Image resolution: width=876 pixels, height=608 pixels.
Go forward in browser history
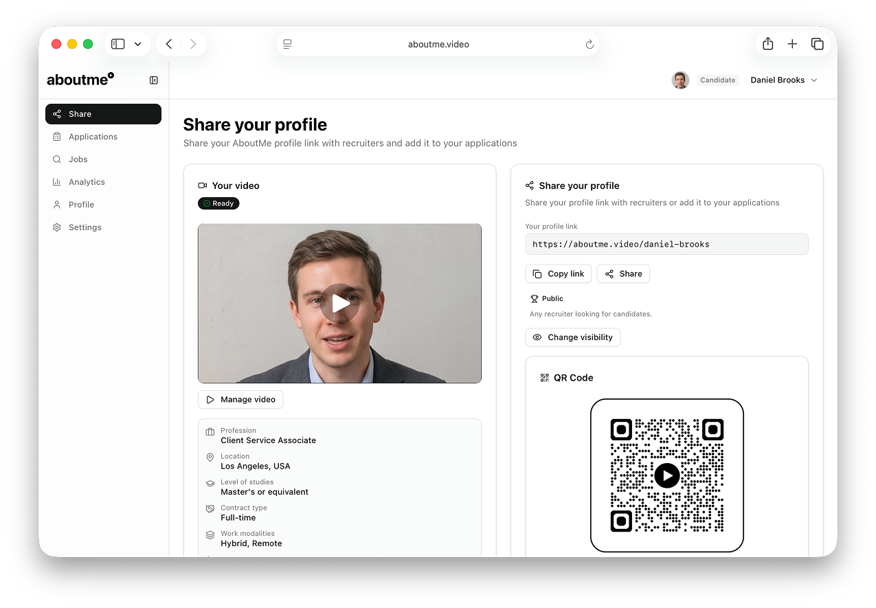(x=193, y=44)
